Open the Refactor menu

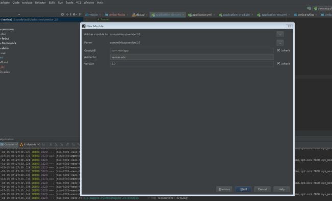point(40,3)
